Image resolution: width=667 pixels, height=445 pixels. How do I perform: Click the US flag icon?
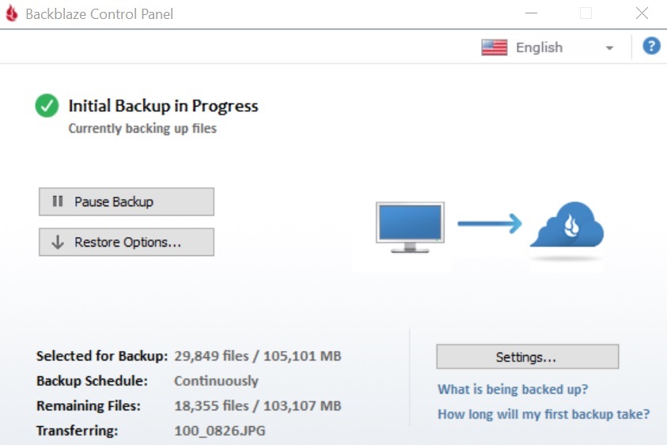[x=494, y=47]
